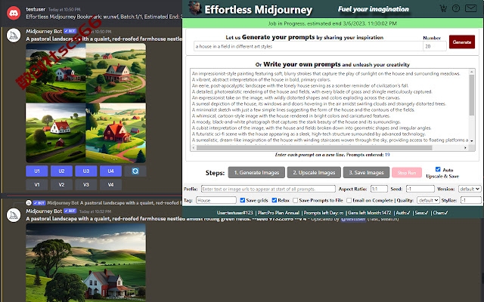Open the mail envelope icon in the header
The image size is (484, 302).
(x=470, y=8)
